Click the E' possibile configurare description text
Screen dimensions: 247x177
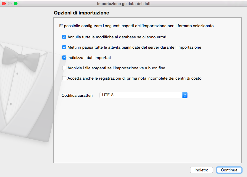coord(136,26)
